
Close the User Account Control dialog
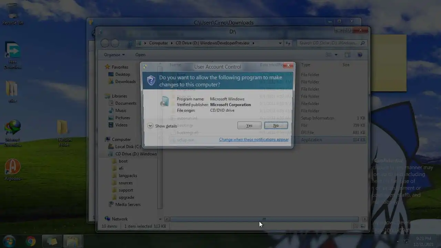(x=288, y=65)
